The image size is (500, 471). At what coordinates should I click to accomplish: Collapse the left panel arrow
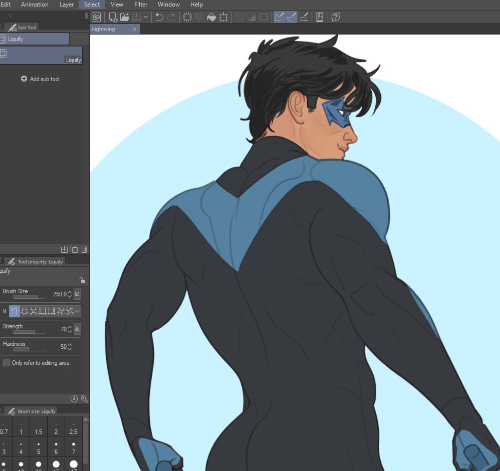10,16
